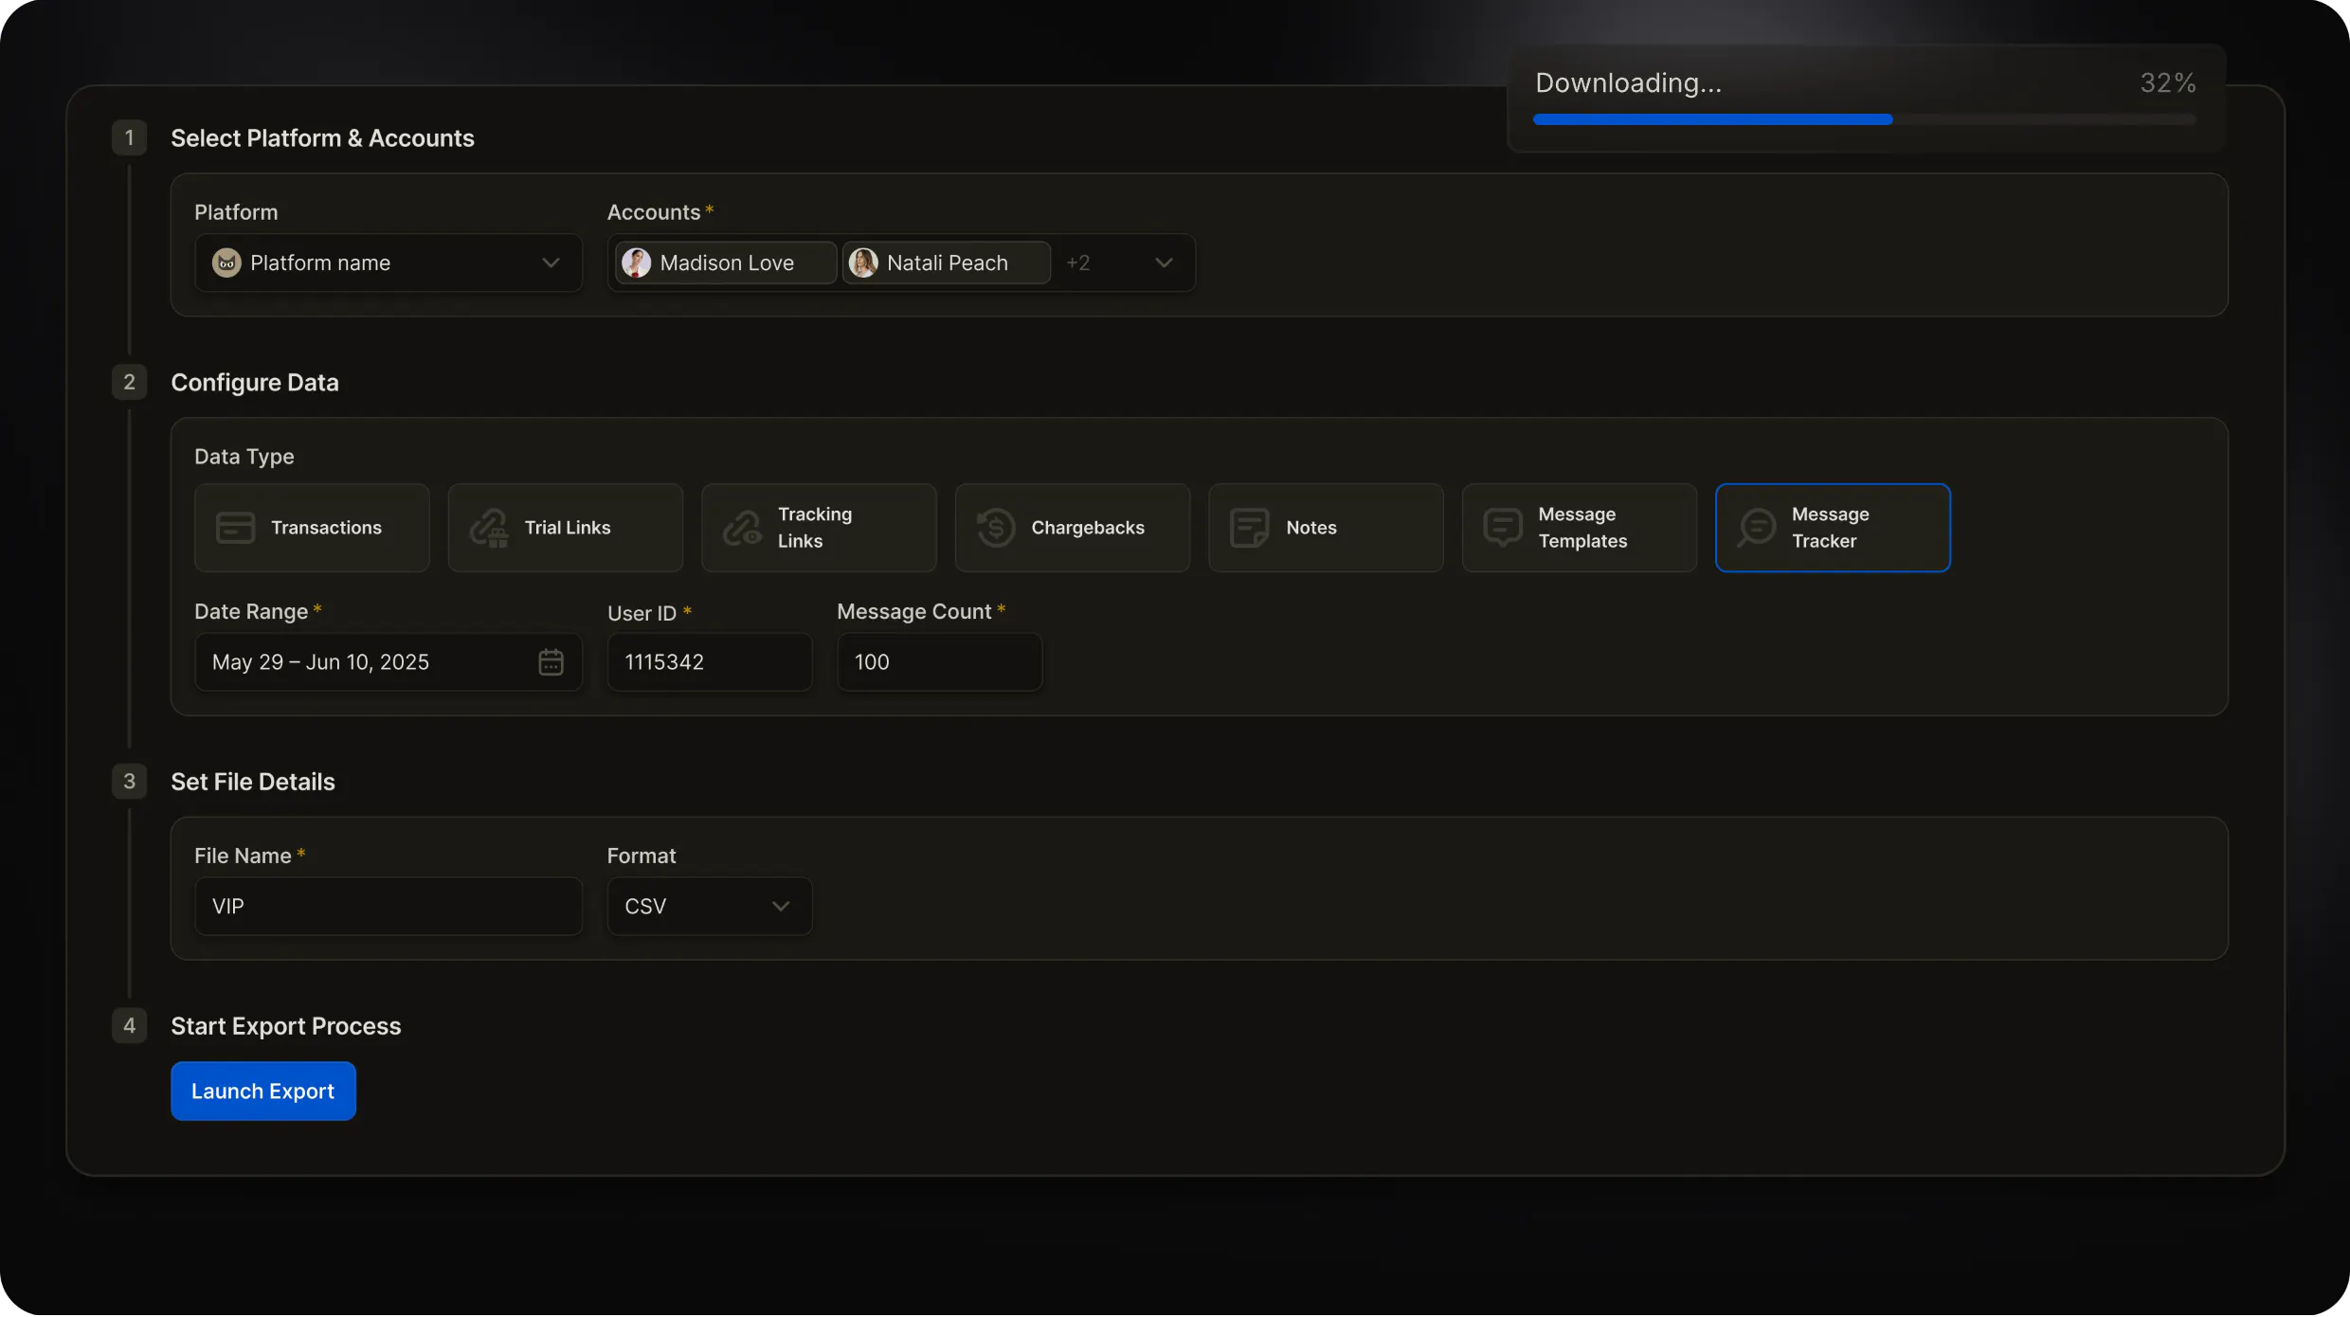This screenshot has width=2350, height=1317.
Task: Click Natali Peach's avatar
Action: pyautogui.click(x=863, y=262)
